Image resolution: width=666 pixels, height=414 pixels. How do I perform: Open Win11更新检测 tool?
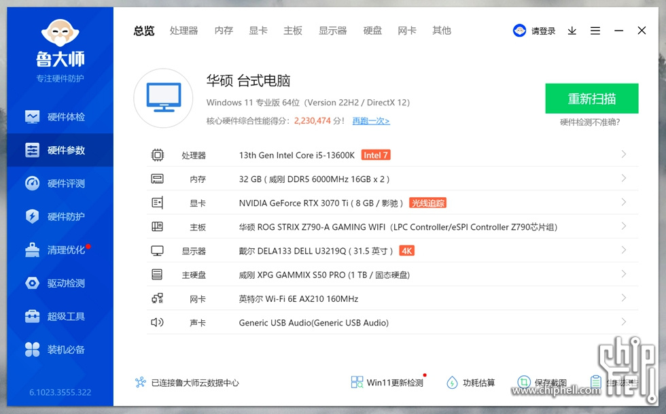[387, 383]
